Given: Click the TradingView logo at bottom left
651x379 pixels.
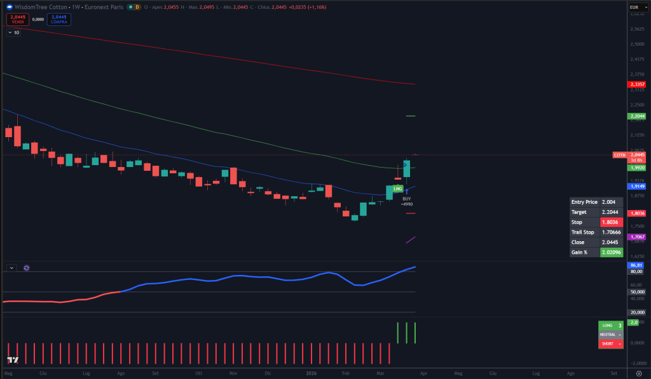Looking at the screenshot, I should [13, 360].
